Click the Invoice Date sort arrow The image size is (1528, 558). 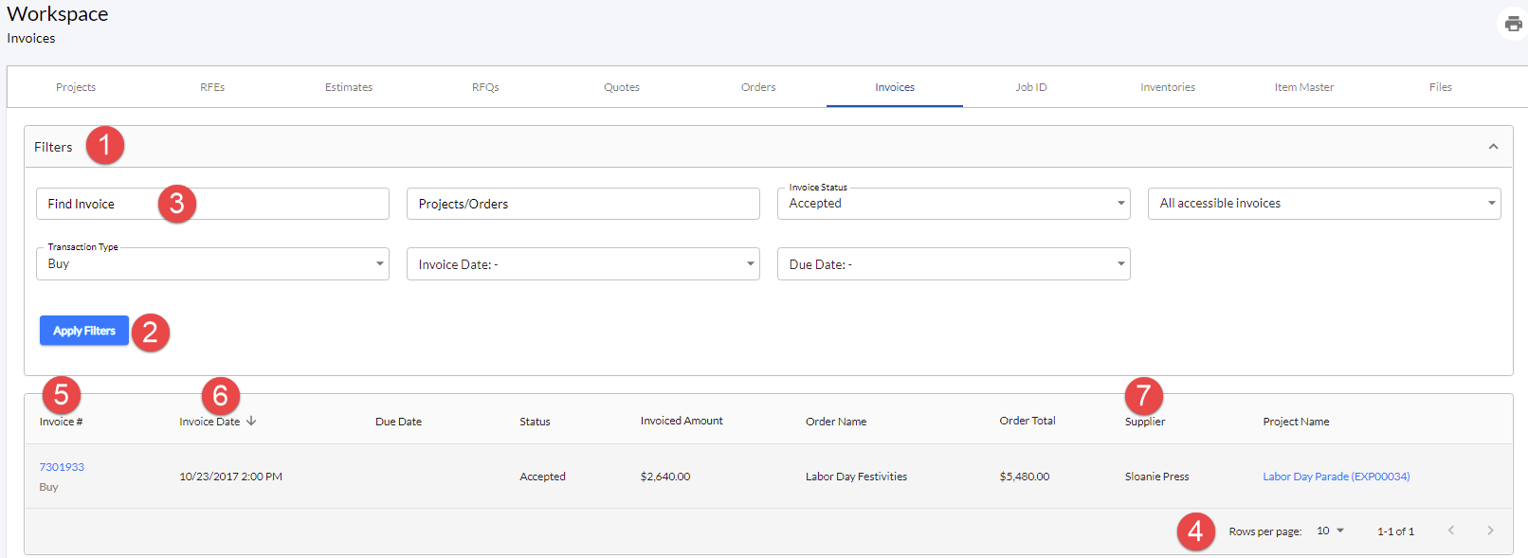(x=251, y=421)
